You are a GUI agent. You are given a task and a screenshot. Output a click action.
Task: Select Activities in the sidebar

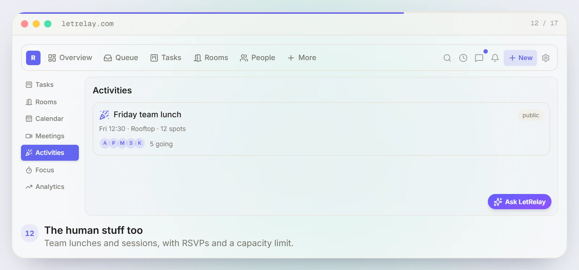coord(50,153)
